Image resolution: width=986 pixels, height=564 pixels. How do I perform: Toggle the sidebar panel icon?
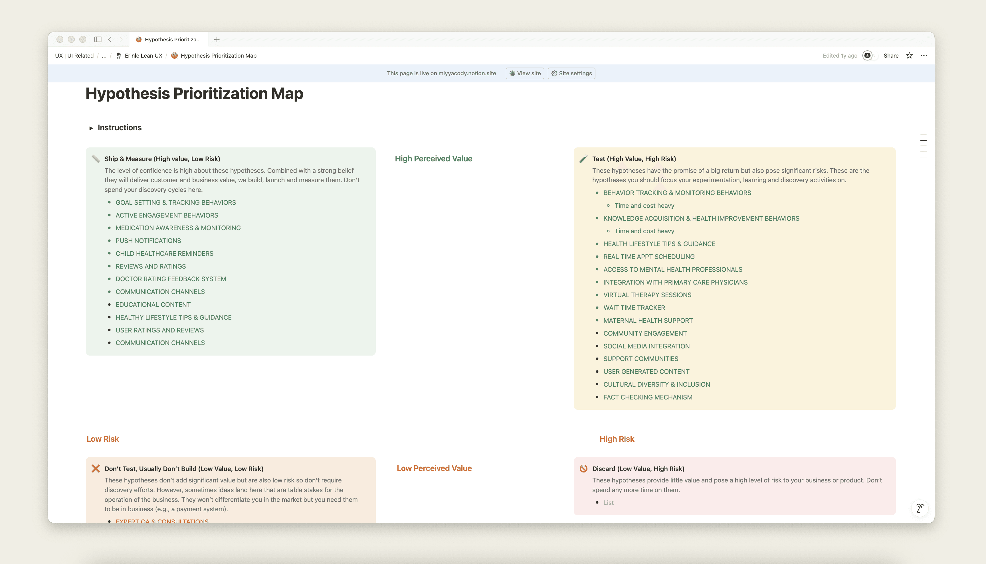pos(98,39)
